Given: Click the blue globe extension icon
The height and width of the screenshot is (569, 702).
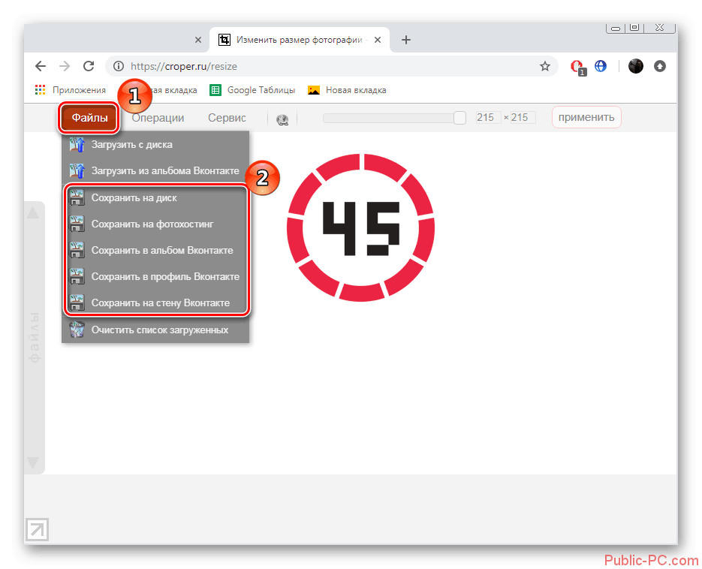Looking at the screenshot, I should tap(601, 66).
